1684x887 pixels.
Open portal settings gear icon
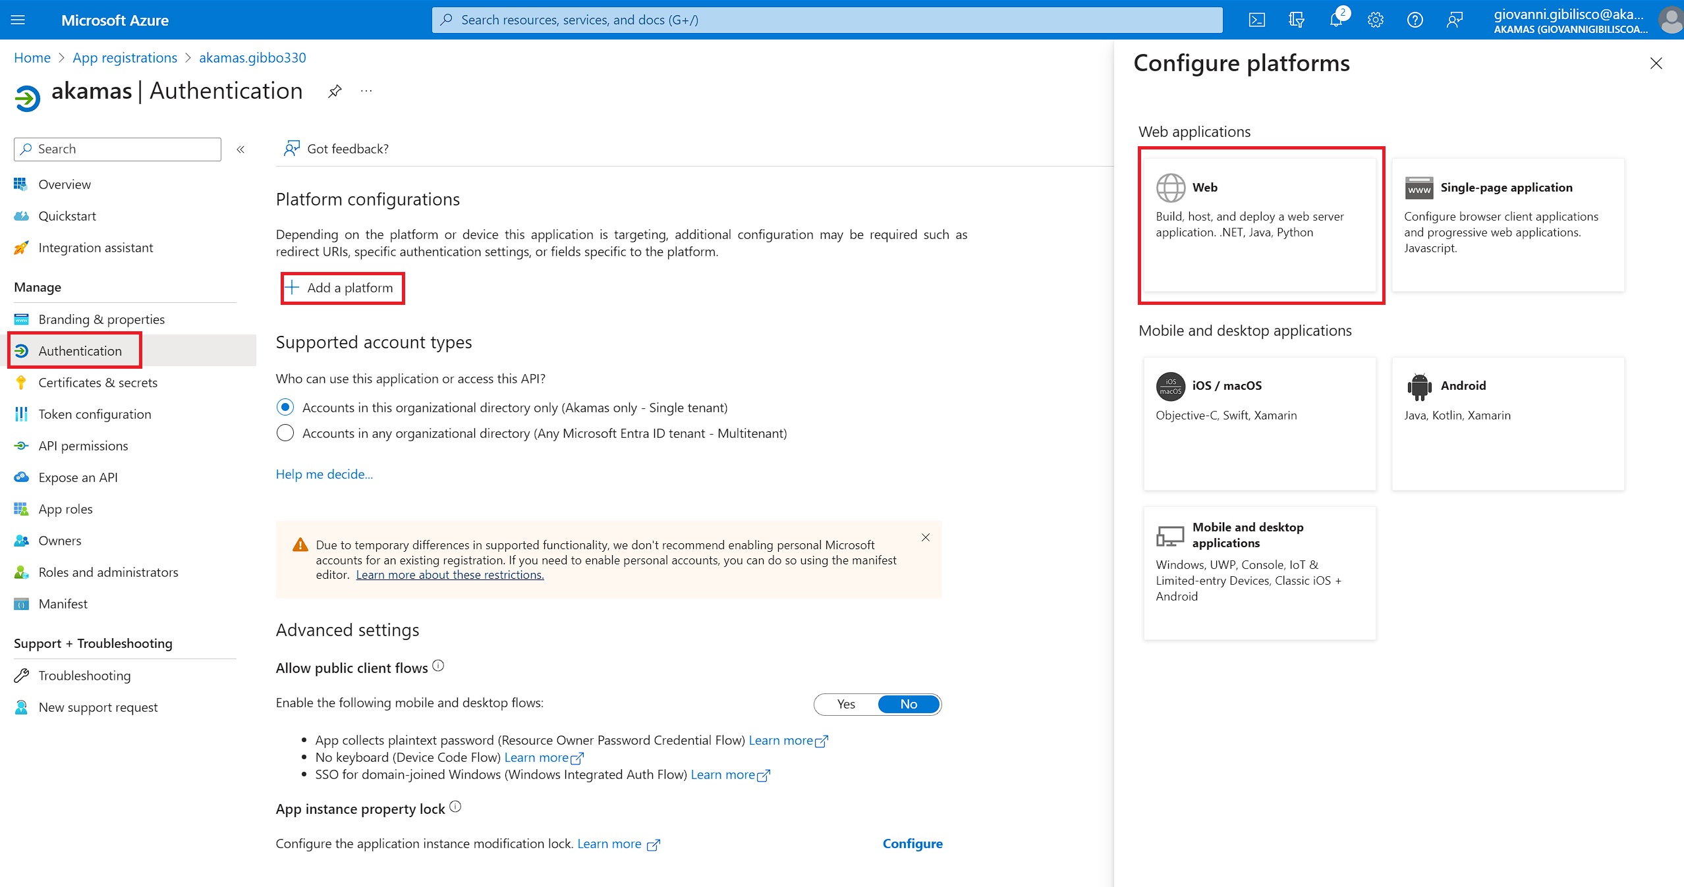tap(1375, 20)
